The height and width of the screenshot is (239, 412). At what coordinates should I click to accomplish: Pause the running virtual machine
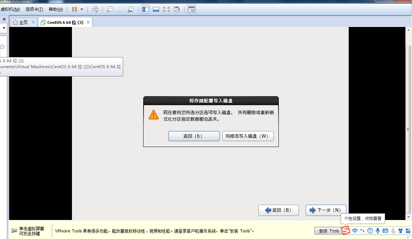(75, 9)
